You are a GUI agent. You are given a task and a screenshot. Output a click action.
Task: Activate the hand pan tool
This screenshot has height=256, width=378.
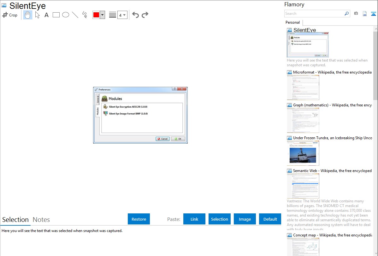pyautogui.click(x=28, y=15)
